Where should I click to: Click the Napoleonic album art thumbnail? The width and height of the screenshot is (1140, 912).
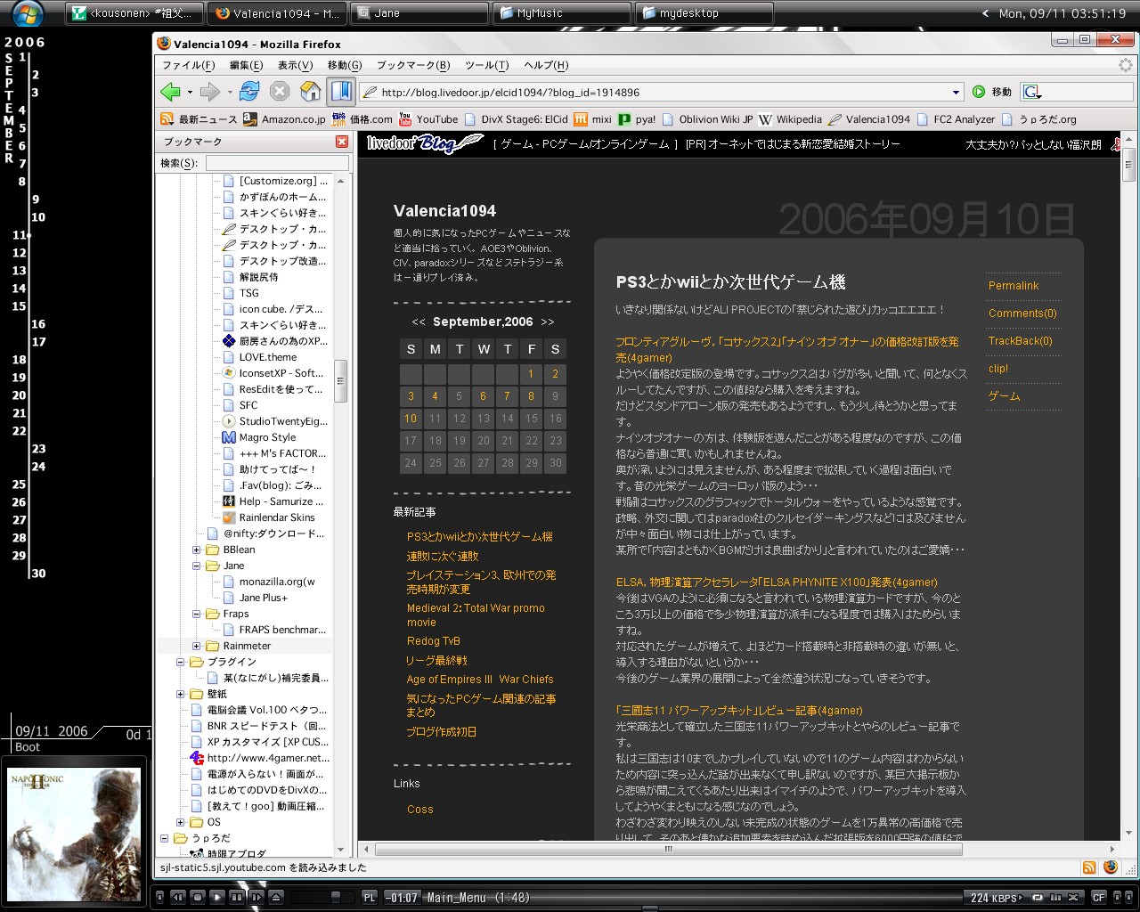[x=75, y=834]
